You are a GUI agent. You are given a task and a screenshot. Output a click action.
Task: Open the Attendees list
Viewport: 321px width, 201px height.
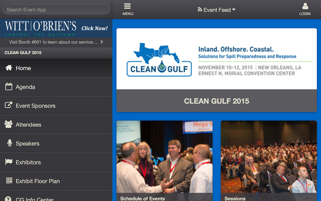[x=56, y=124]
